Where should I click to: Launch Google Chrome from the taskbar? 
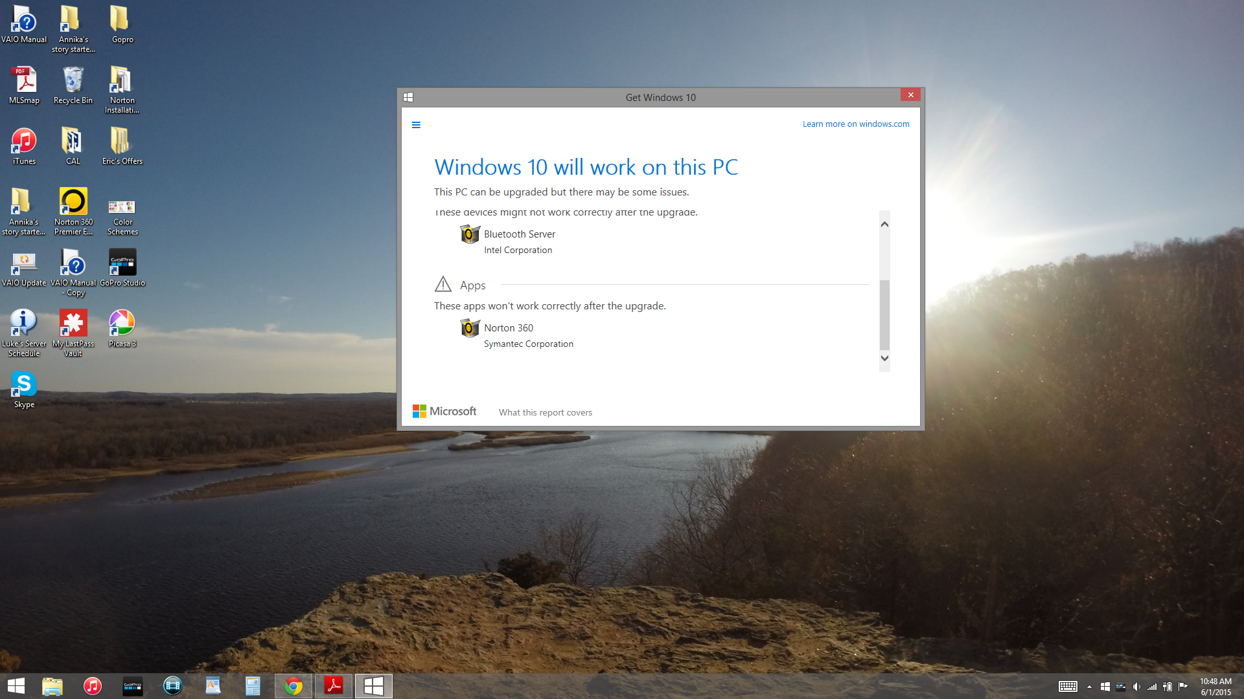pos(293,685)
